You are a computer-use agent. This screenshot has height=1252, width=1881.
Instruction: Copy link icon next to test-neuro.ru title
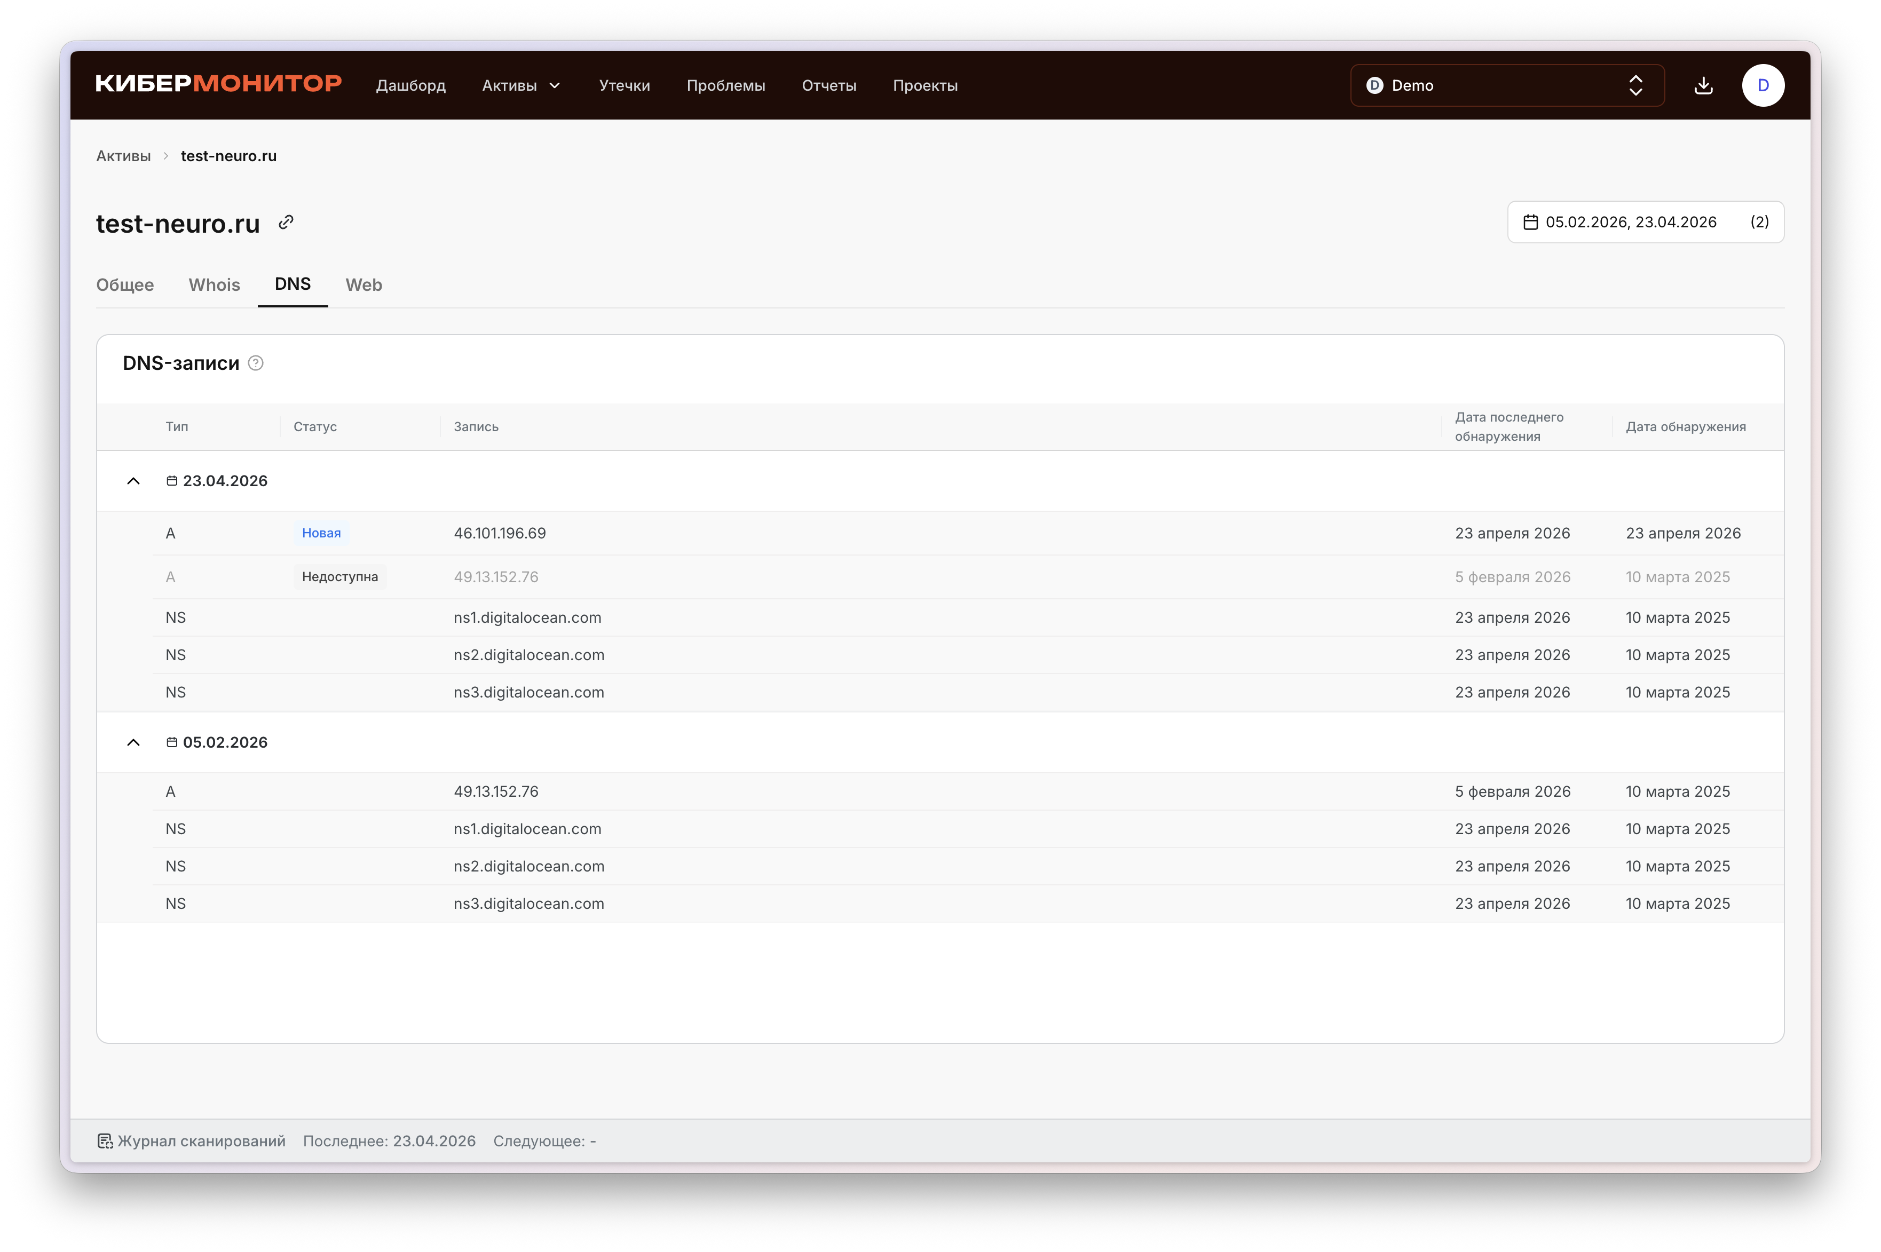click(x=286, y=223)
